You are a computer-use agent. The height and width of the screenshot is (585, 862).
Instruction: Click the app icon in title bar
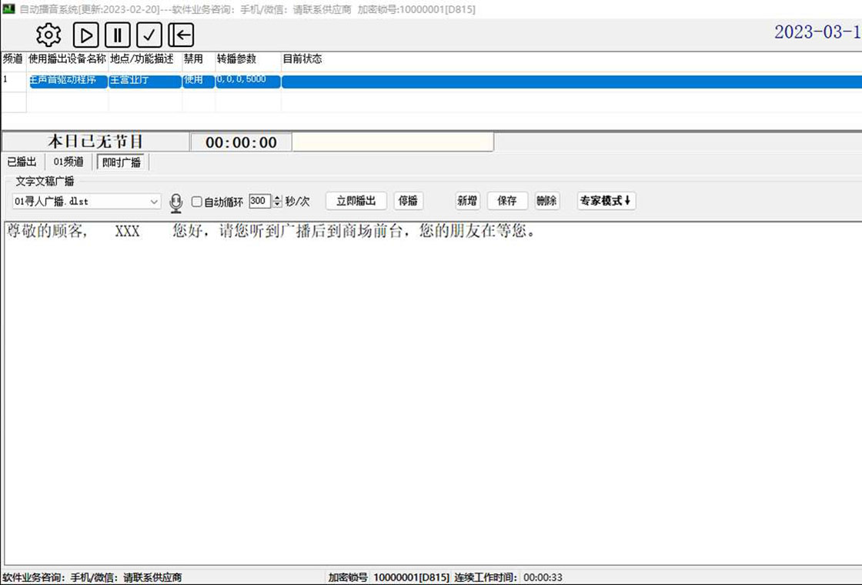tap(8, 8)
